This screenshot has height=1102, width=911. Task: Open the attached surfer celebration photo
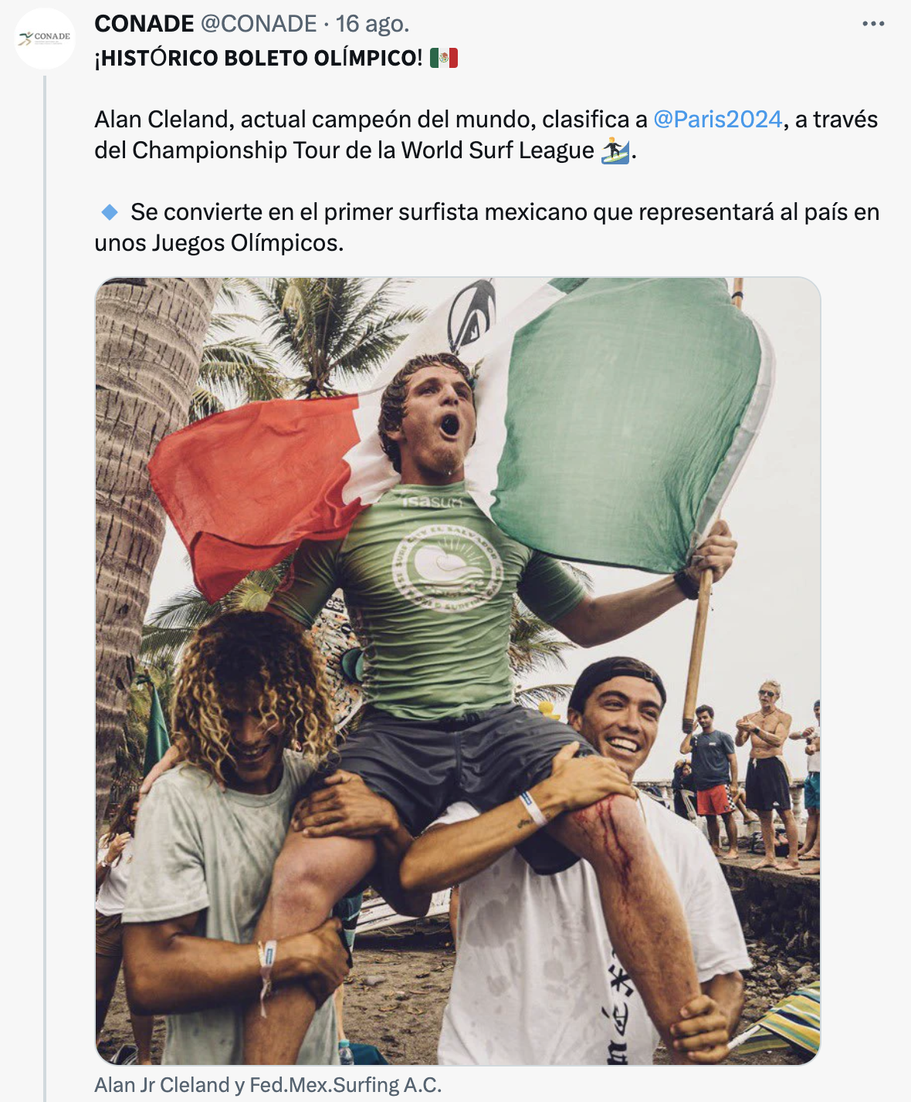pos(457,670)
